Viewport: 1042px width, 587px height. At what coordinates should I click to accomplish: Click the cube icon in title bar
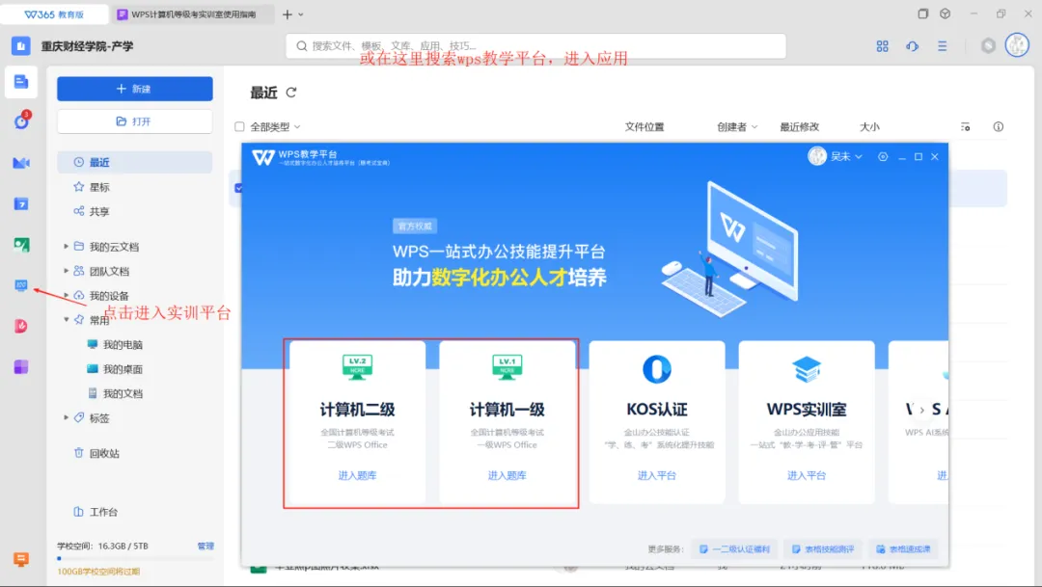click(x=945, y=13)
